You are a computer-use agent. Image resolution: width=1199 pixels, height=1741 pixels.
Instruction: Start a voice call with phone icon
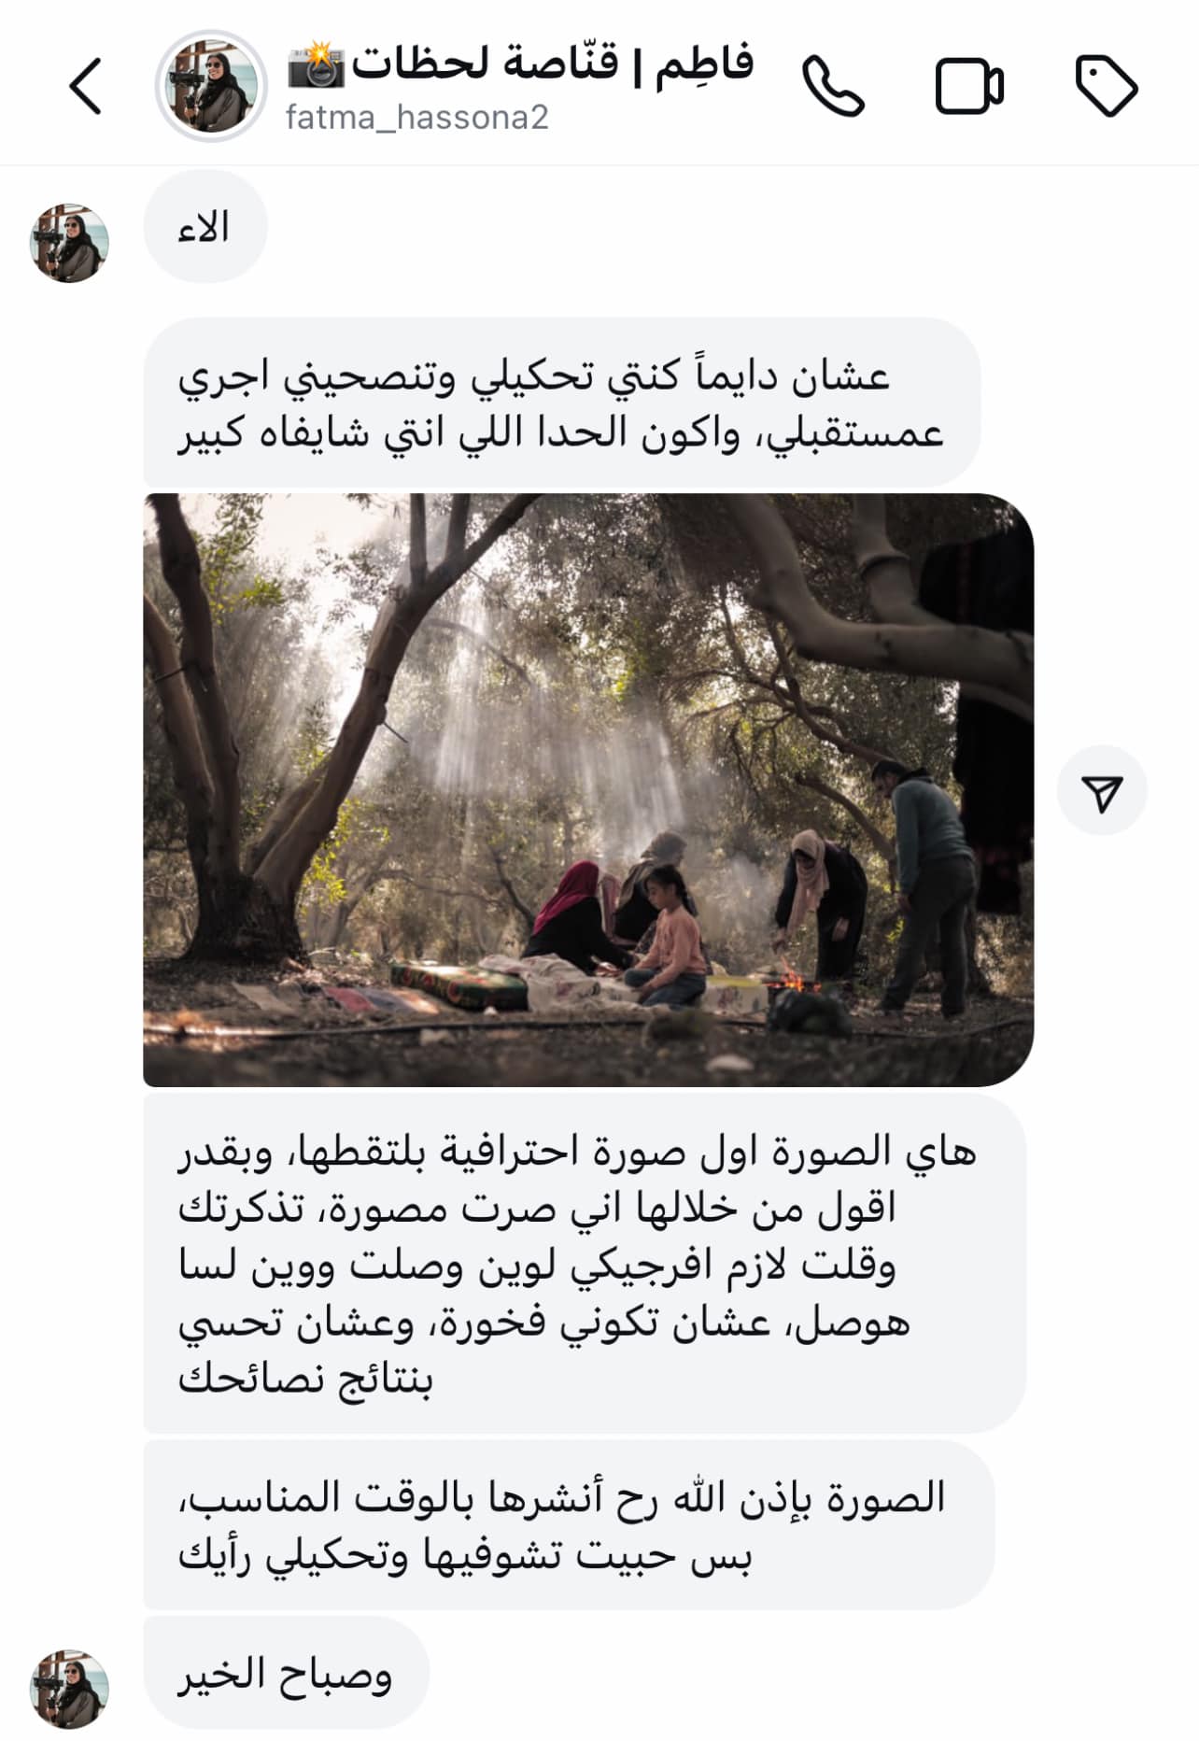click(833, 86)
